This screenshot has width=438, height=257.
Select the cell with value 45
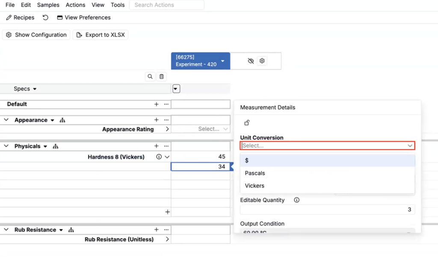201,157
